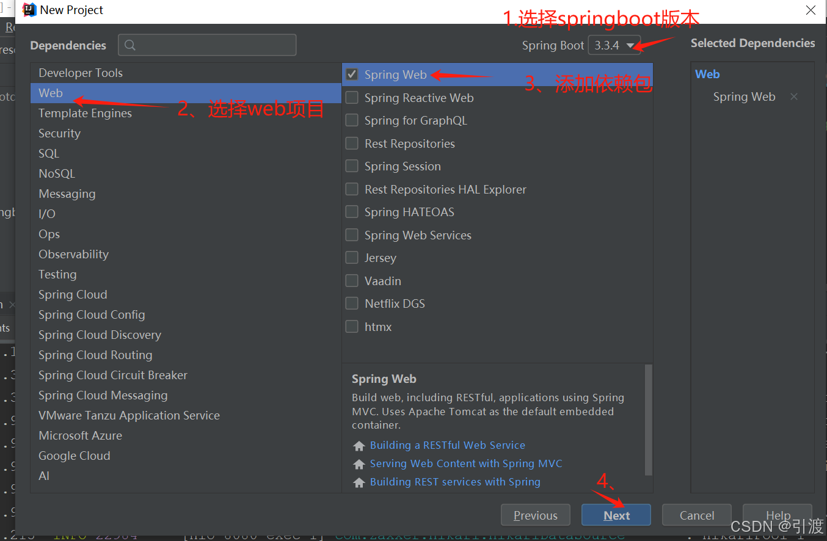Tick the Spring HATEOAS checkbox
This screenshot has width=827, height=541.
(352, 212)
